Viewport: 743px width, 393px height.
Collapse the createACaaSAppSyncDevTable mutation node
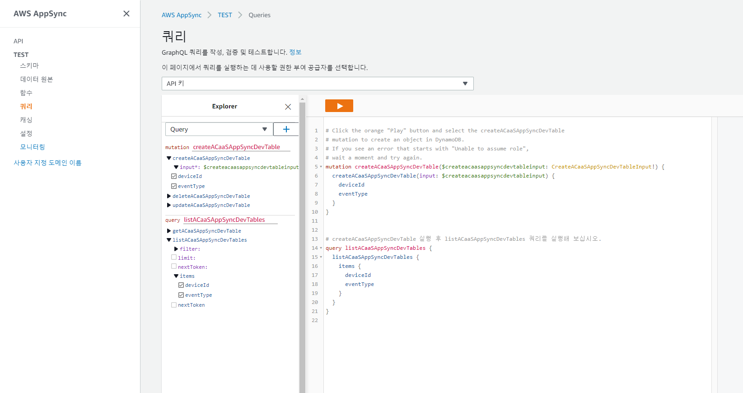point(169,158)
